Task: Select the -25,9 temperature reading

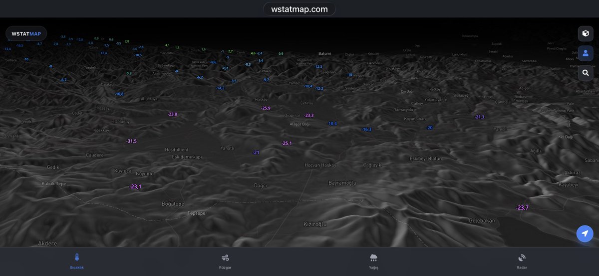Action: pos(266,108)
